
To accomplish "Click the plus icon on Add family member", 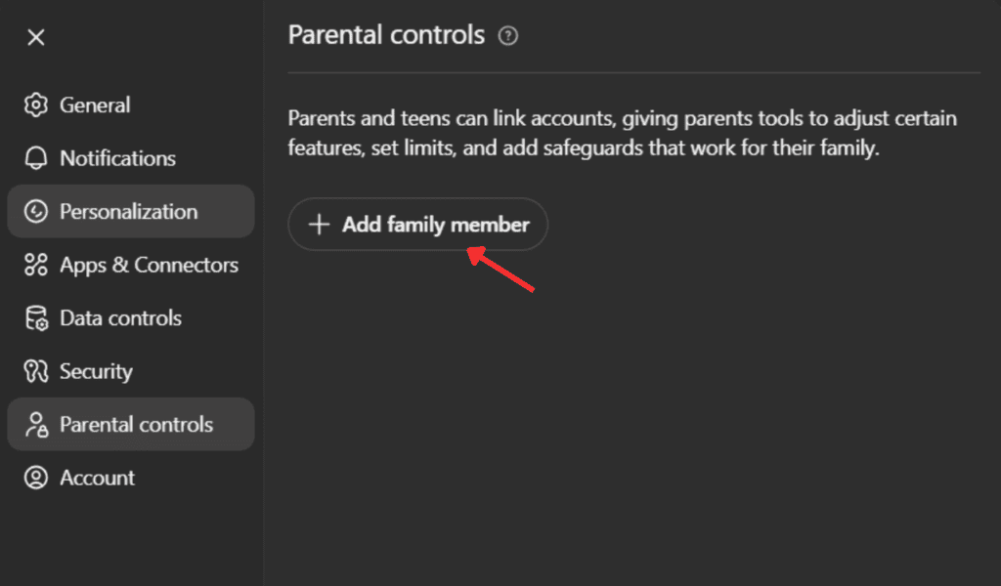I will click(x=319, y=225).
